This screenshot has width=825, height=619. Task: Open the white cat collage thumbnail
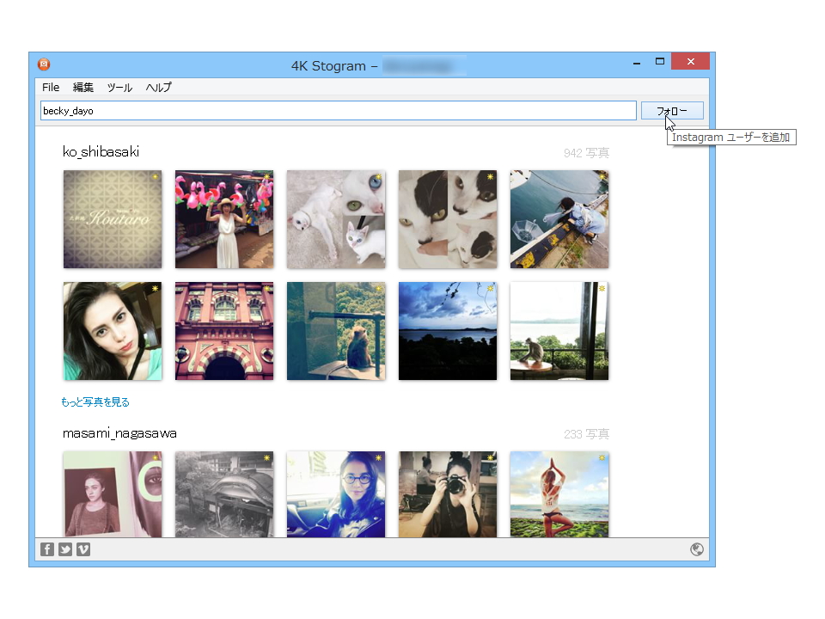336,219
